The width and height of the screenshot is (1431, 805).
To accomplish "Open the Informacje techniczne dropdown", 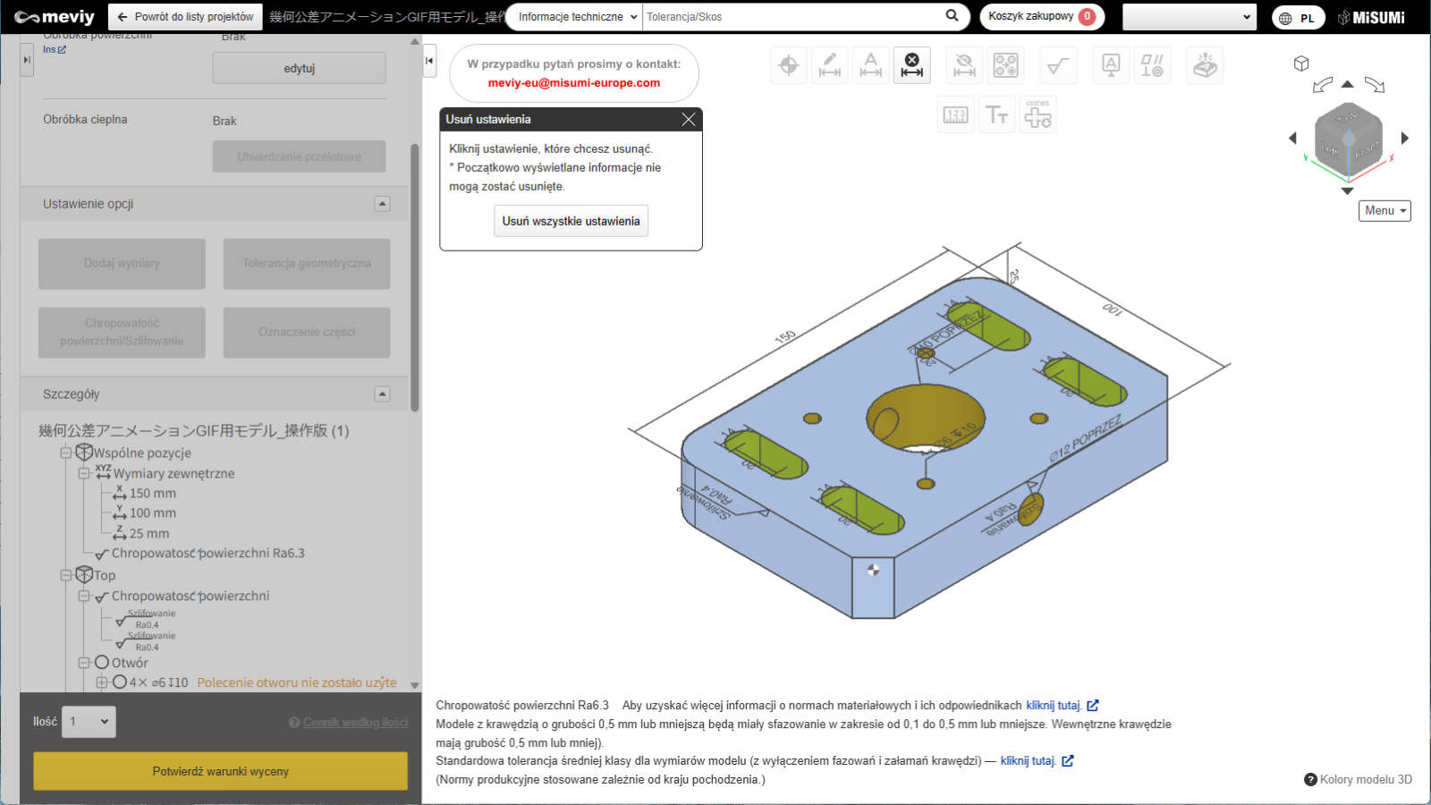I will pyautogui.click(x=577, y=17).
